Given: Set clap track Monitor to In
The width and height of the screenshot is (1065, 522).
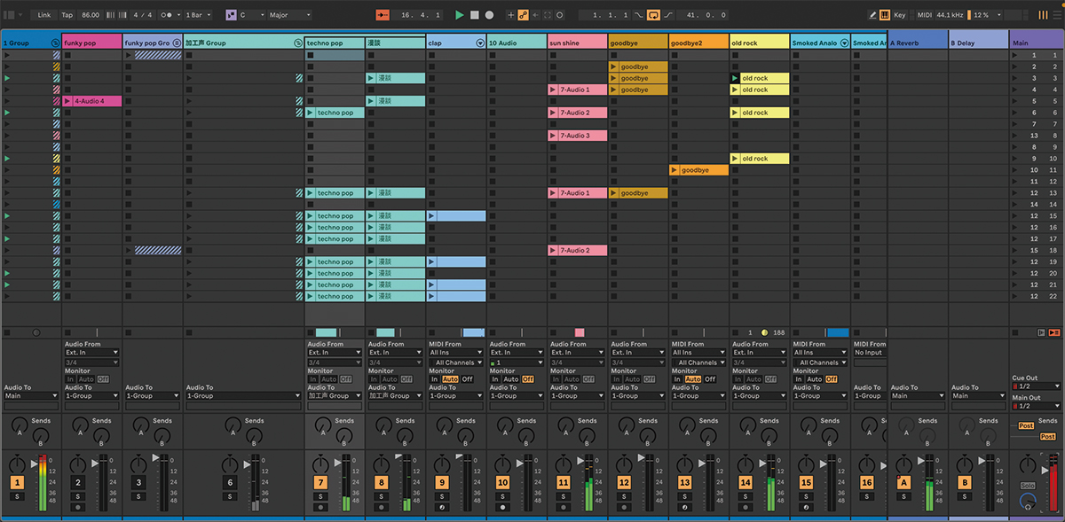Looking at the screenshot, I should [434, 379].
